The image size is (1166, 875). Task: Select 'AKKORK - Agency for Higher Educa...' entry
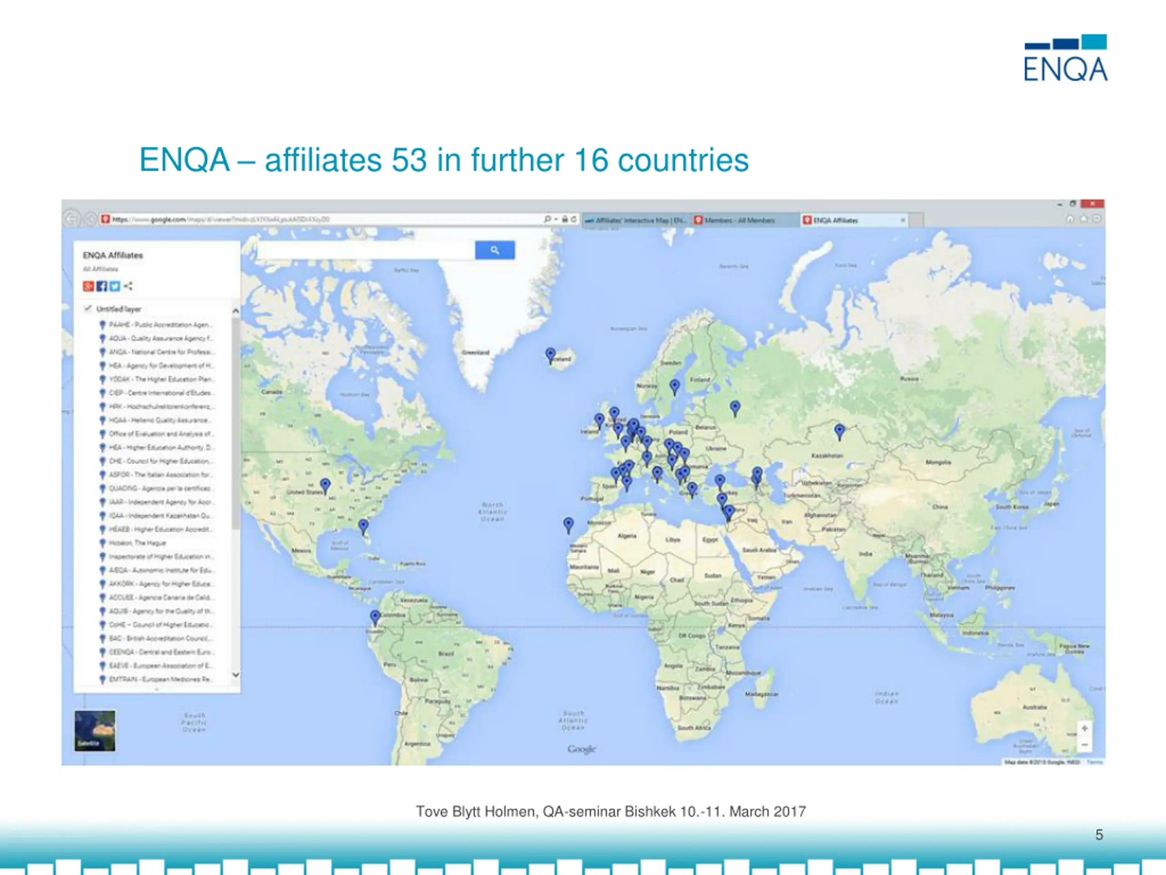click(157, 584)
